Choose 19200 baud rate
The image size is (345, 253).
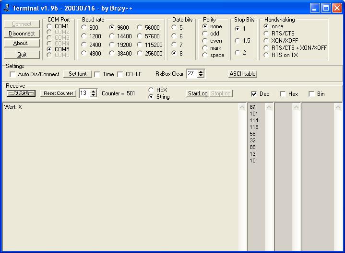[x=112, y=45]
